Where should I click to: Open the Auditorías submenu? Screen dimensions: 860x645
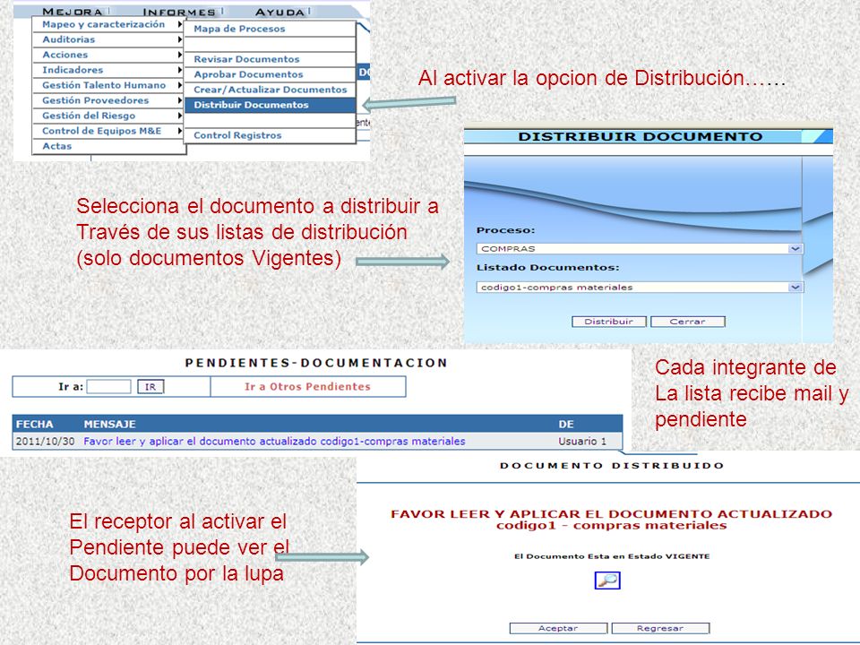[108, 39]
